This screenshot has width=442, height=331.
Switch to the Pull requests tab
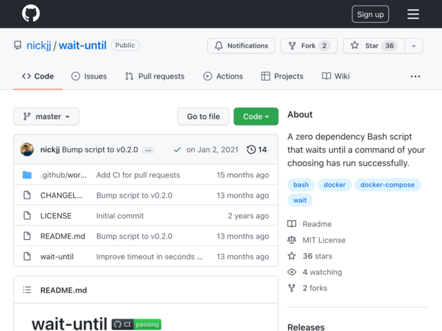tap(155, 77)
